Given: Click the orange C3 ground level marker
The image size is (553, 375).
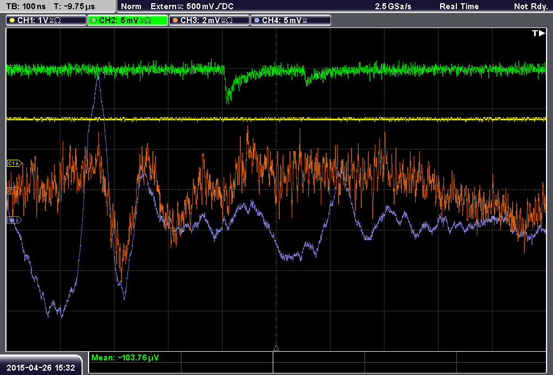Looking at the screenshot, I should [15, 190].
